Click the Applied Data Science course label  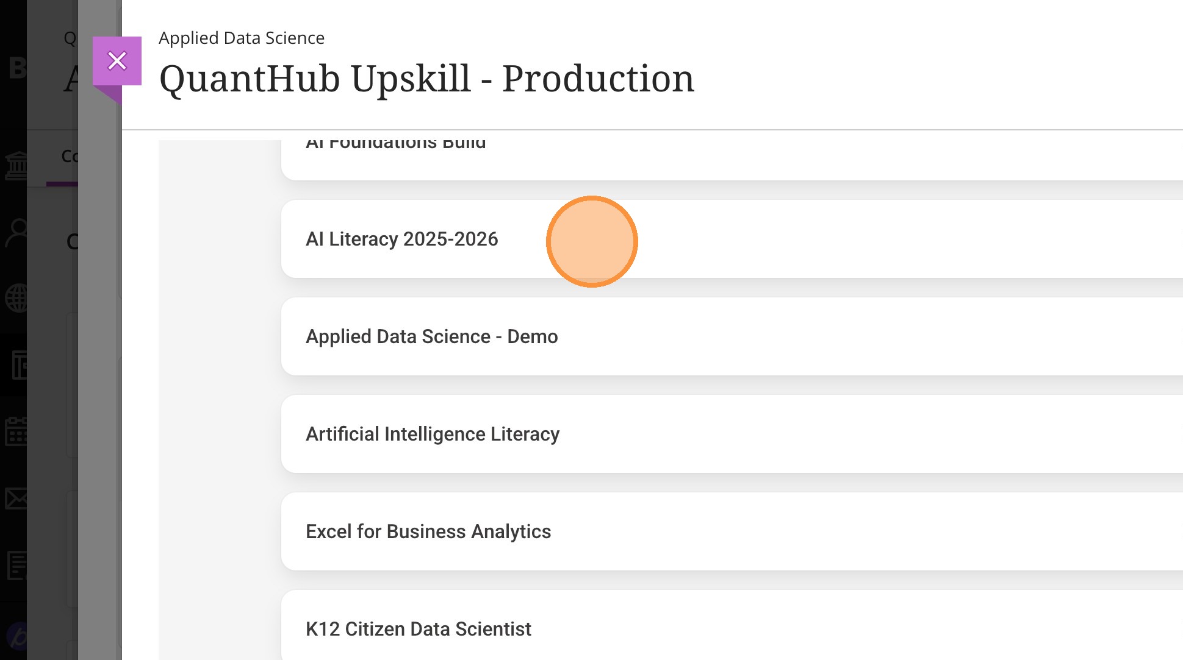click(241, 38)
